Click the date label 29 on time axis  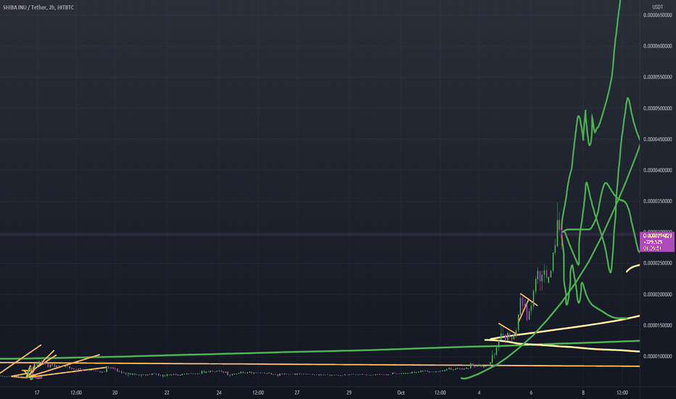349,392
